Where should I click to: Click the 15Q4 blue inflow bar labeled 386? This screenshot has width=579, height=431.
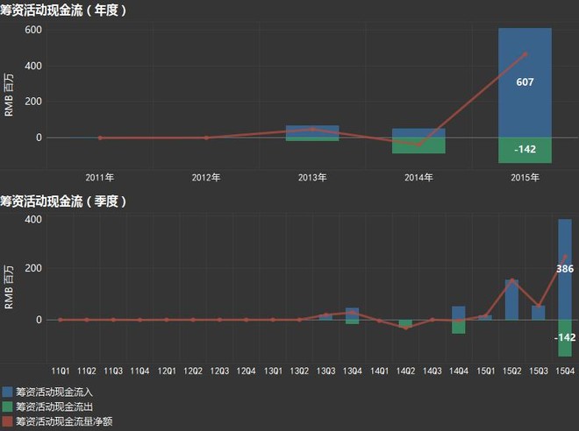pyautogui.click(x=565, y=269)
